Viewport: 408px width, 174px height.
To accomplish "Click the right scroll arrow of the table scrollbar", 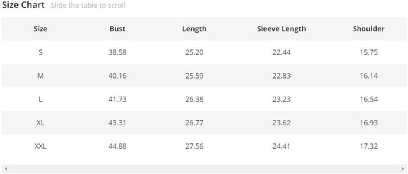I will [403, 168].
